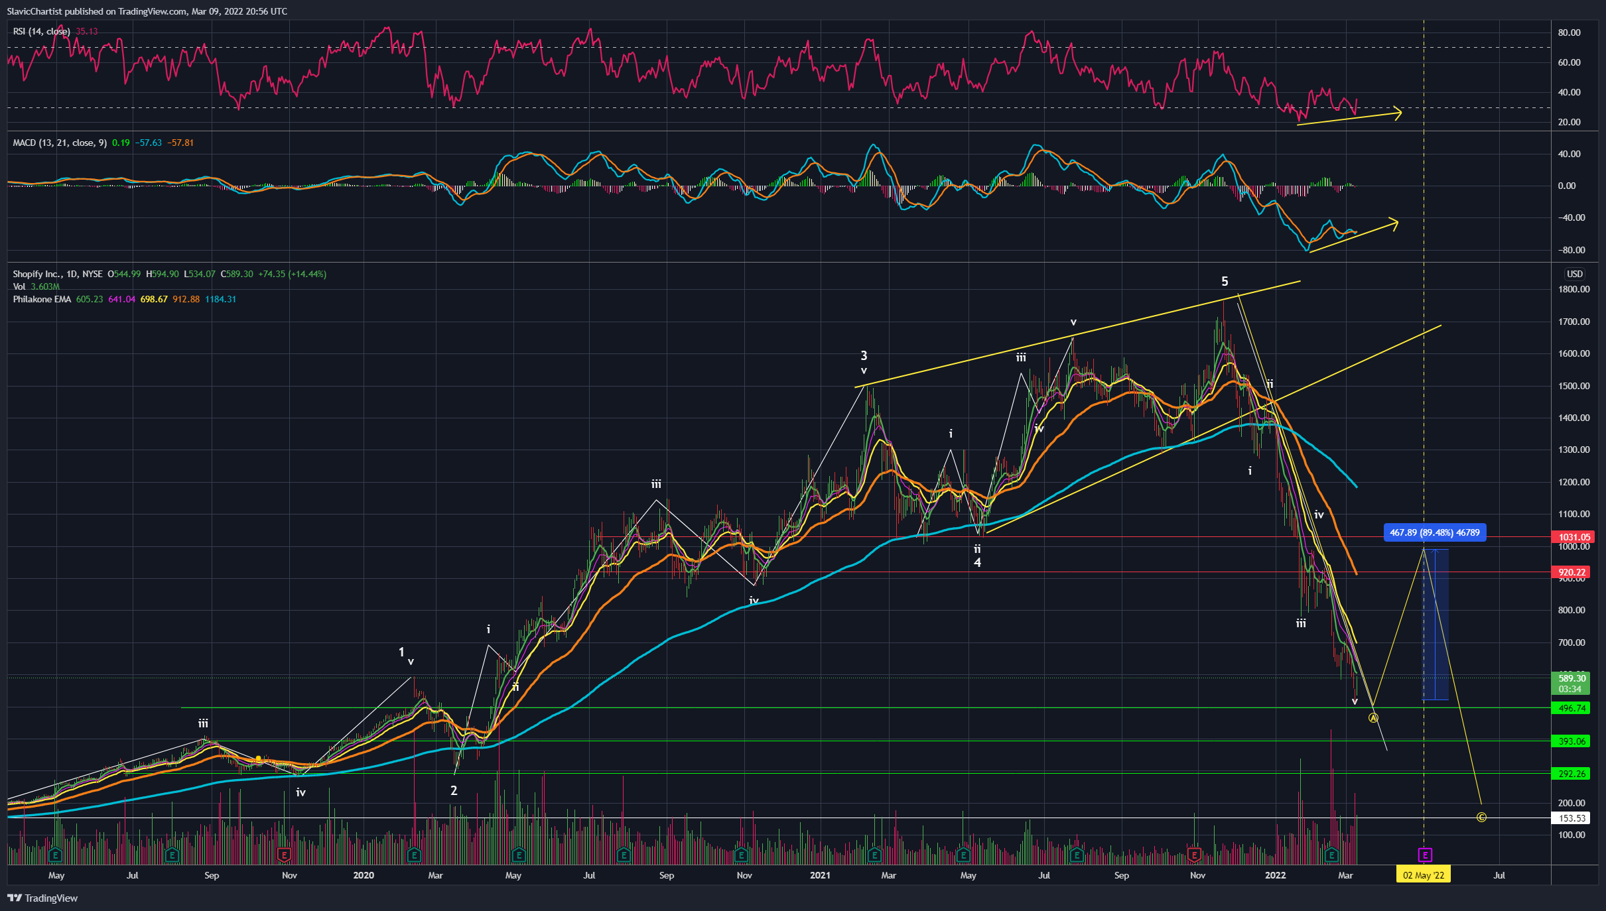This screenshot has height=911, width=1606.
Task: Click the white 153.53 price label
Action: click(x=1571, y=818)
